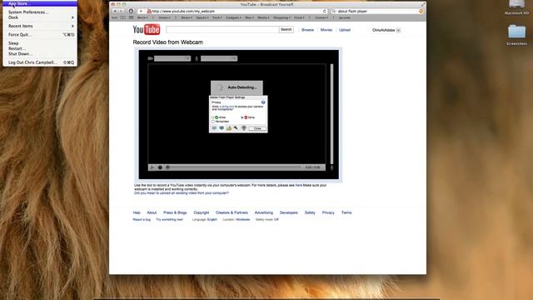Open the camera source dropdown in the recorder

(172, 58)
